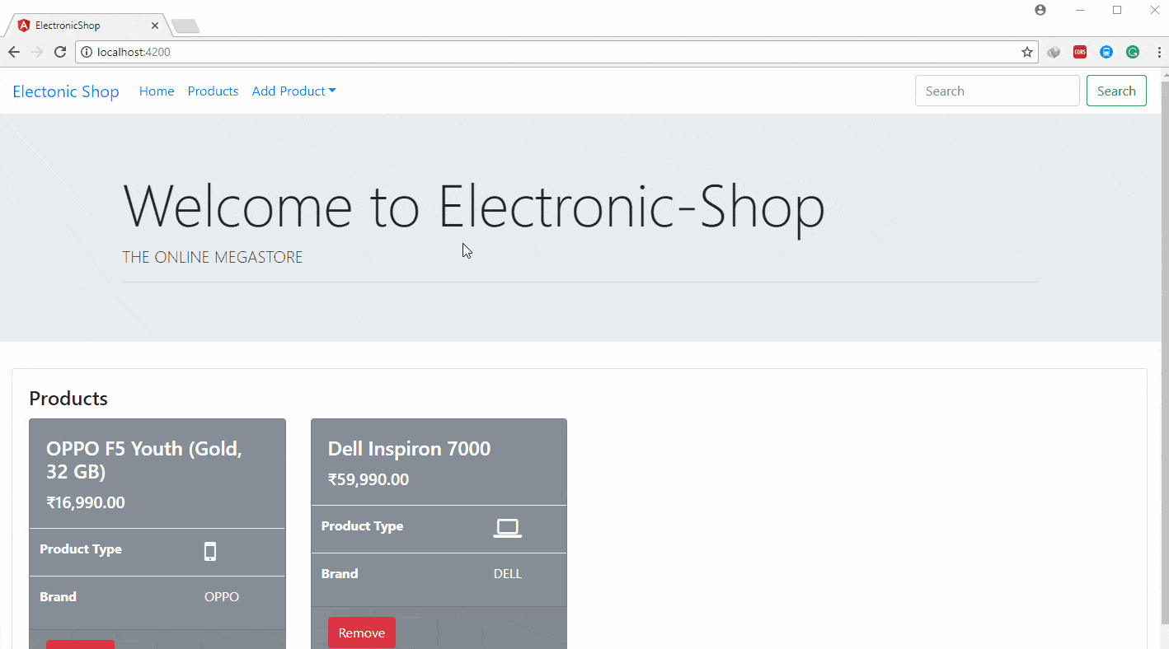This screenshot has width=1169, height=649.
Task: Click the smartphone product type icon
Action: coord(210,551)
